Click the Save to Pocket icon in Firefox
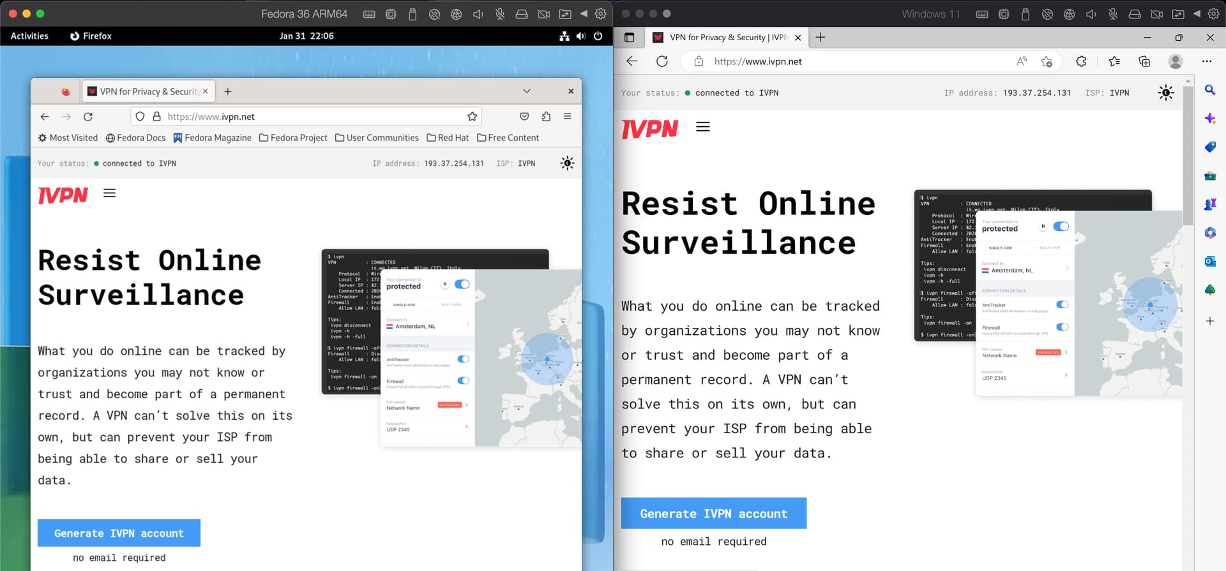The width and height of the screenshot is (1226, 571). [x=524, y=117]
